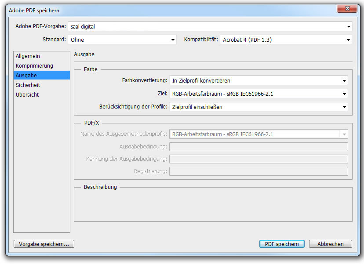The width and height of the screenshot is (364, 264).
Task: Click the Registrierung text field
Action: tap(258, 171)
